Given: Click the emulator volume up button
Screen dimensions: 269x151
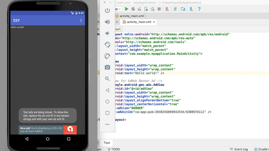Looking at the screenshot, I should coord(107,22).
